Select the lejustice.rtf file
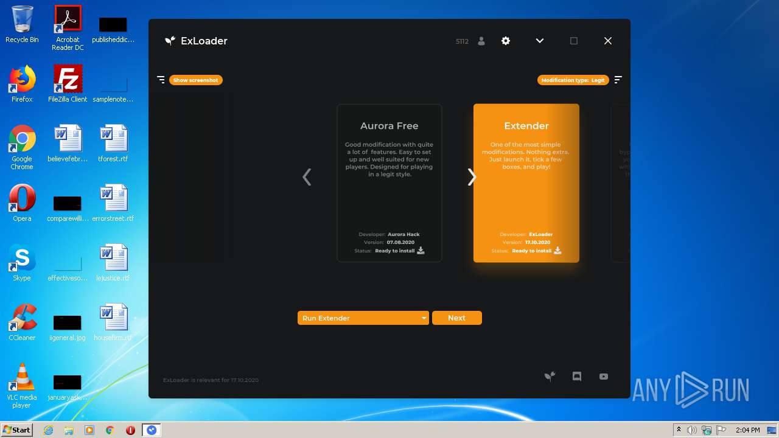 point(113,263)
